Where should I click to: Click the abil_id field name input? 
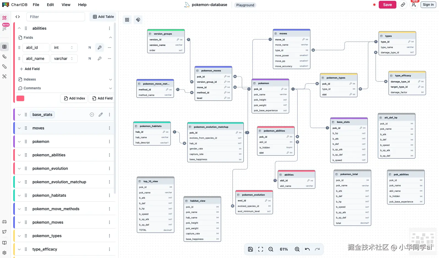pyautogui.click(x=36, y=48)
